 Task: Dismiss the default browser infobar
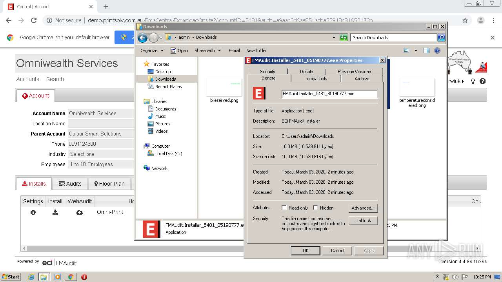pyautogui.click(x=493, y=38)
